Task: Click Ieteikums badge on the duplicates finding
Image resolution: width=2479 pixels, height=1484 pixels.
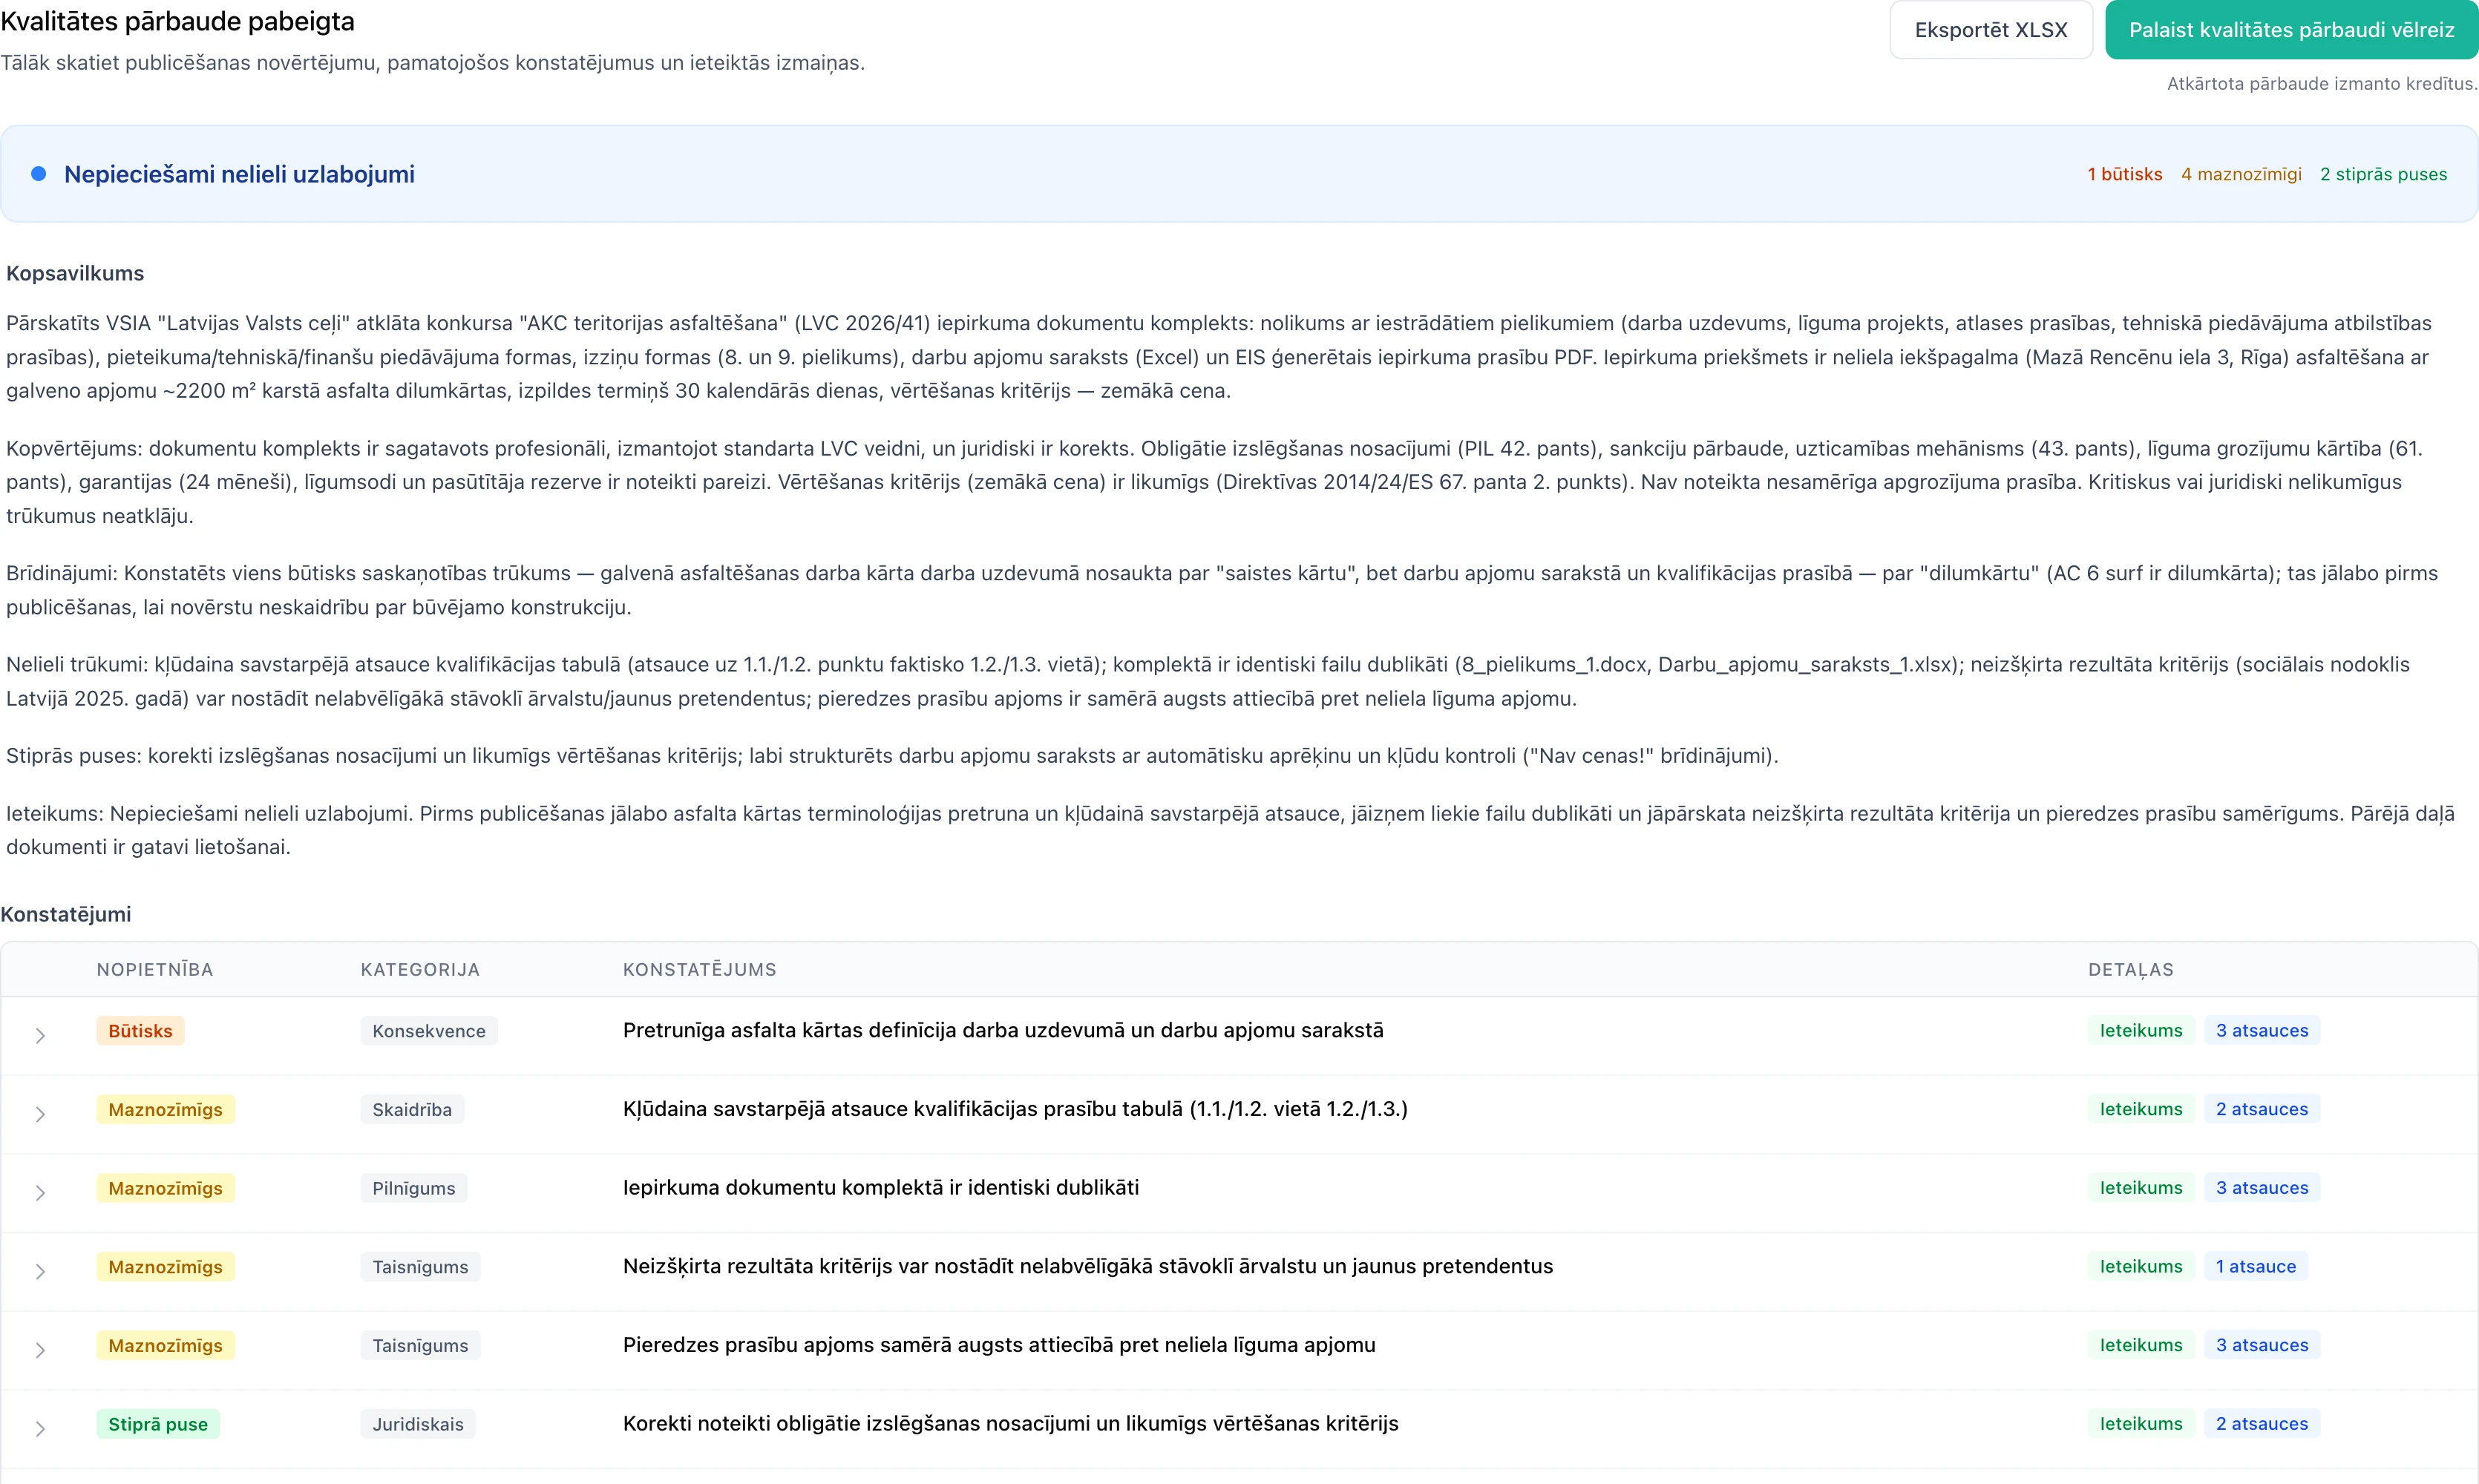Action: (x=2141, y=1187)
